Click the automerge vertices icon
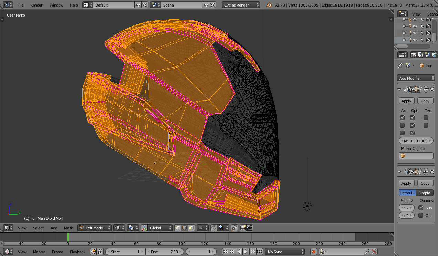The height and width of the screenshot is (256, 438). pyautogui.click(x=234, y=228)
